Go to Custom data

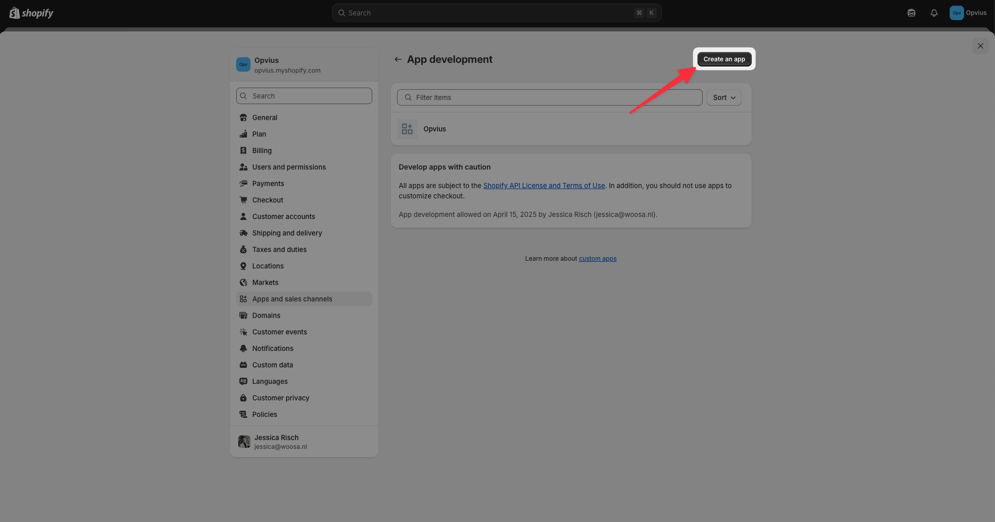304,365
